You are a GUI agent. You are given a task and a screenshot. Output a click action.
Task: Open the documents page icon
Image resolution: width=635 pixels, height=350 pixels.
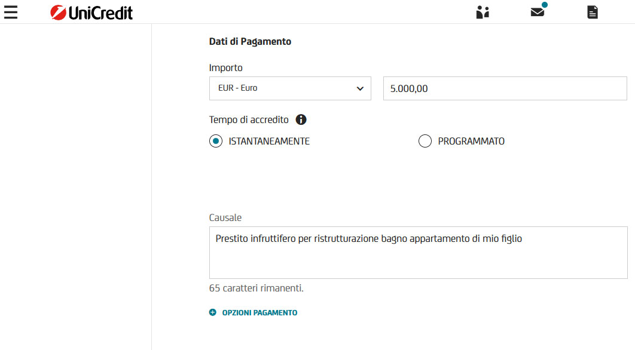click(592, 12)
